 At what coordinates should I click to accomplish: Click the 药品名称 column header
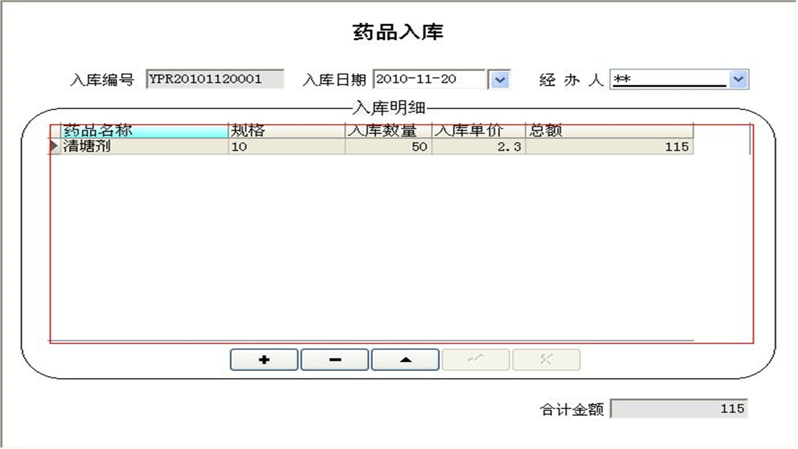click(x=145, y=130)
